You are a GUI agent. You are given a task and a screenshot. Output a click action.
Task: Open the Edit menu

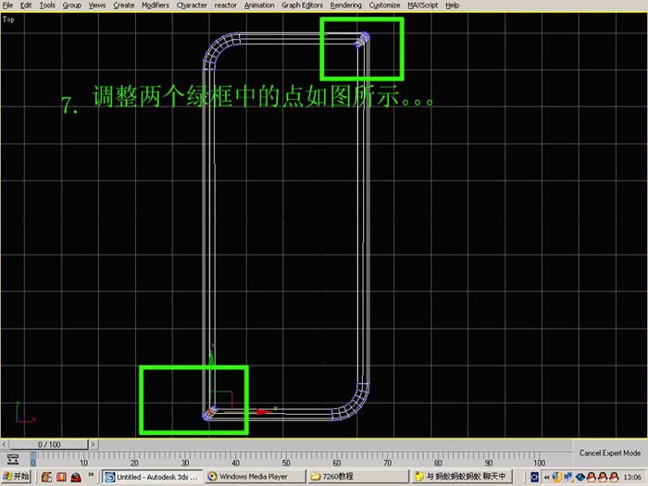(26, 5)
